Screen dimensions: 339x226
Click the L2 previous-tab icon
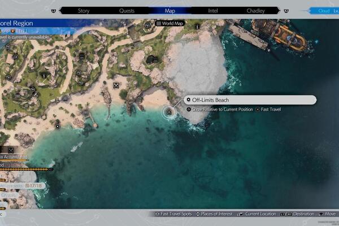54,11
